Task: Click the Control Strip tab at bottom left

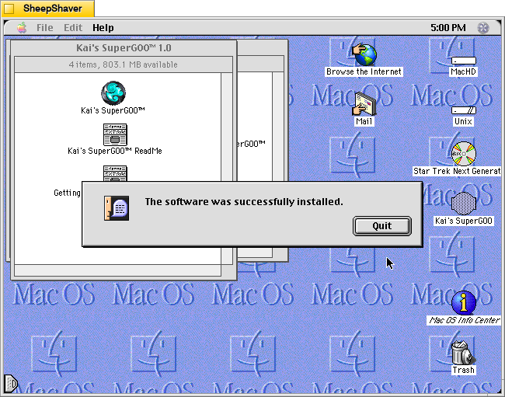Action: [x=10, y=384]
